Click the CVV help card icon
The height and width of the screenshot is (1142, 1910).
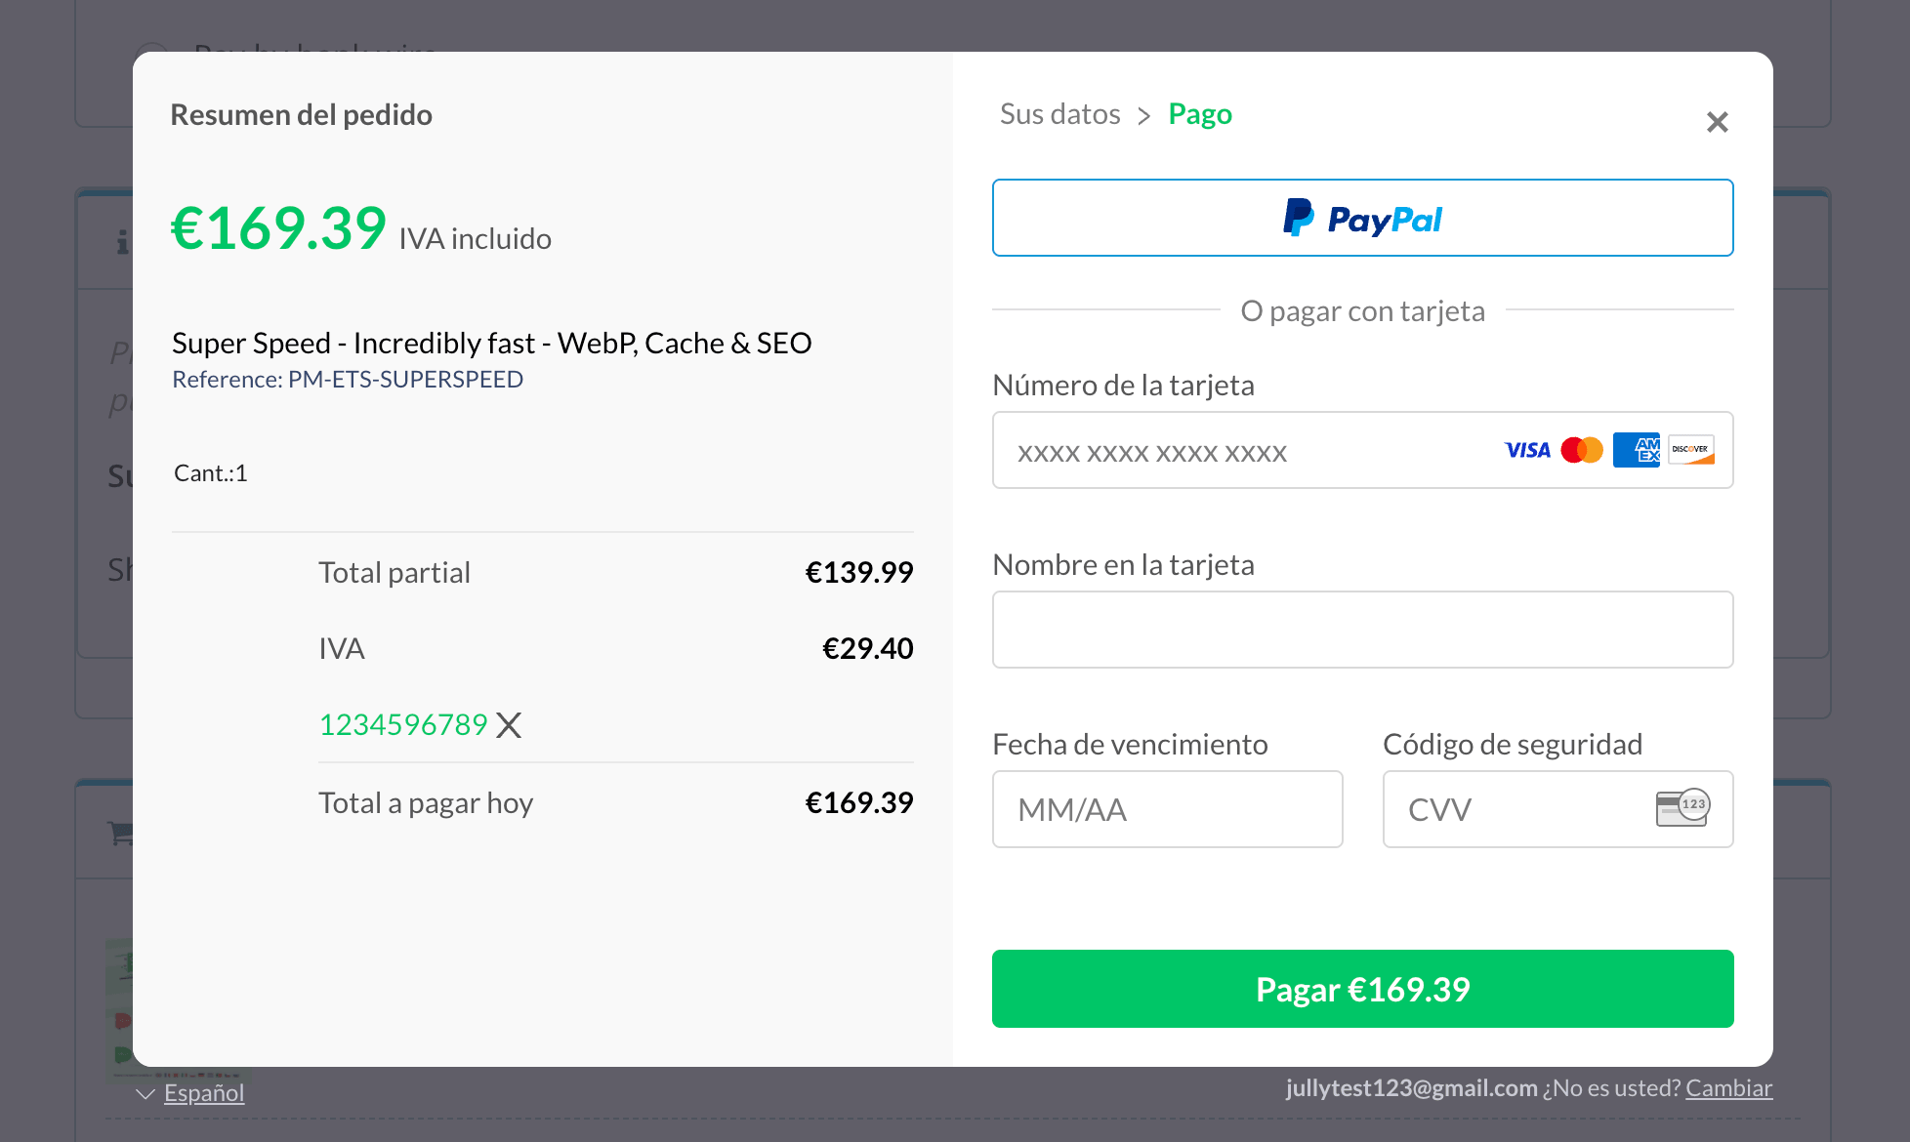[1682, 808]
